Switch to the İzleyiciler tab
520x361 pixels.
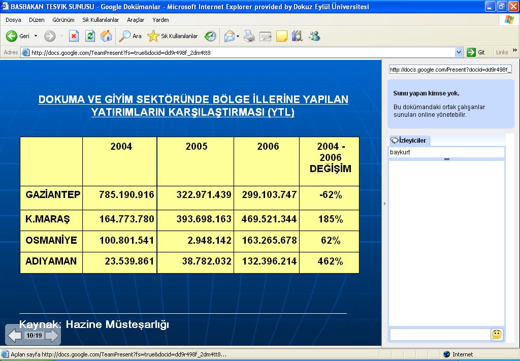click(409, 140)
